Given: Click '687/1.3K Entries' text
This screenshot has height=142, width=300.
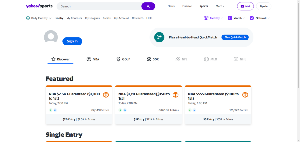Looking at the screenshot, I should click(168, 110).
